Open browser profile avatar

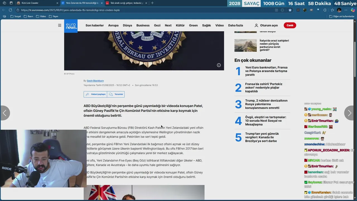click(x=339, y=10)
